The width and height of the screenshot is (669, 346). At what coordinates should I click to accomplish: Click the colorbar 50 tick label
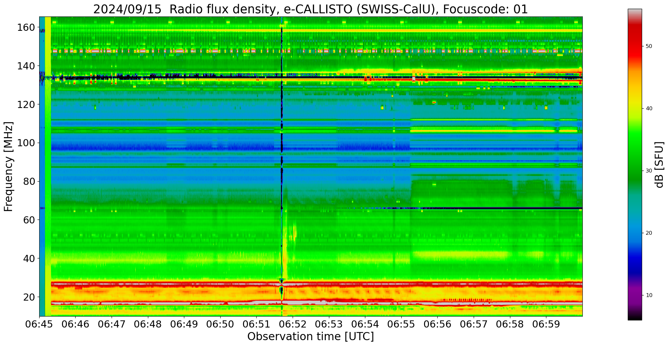click(649, 46)
